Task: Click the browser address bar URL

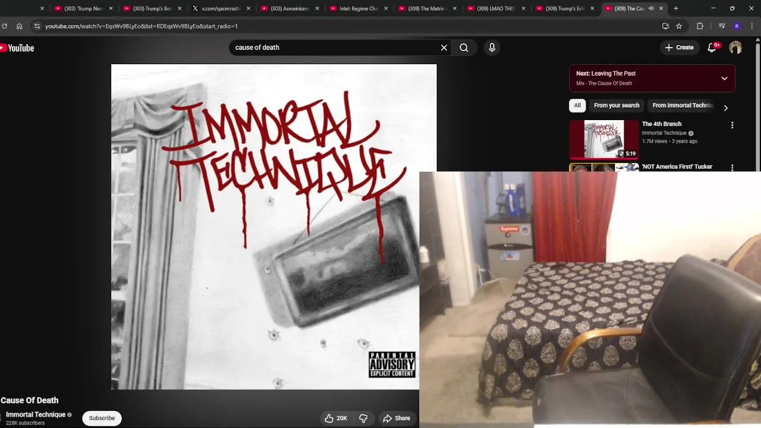Action: (x=141, y=26)
